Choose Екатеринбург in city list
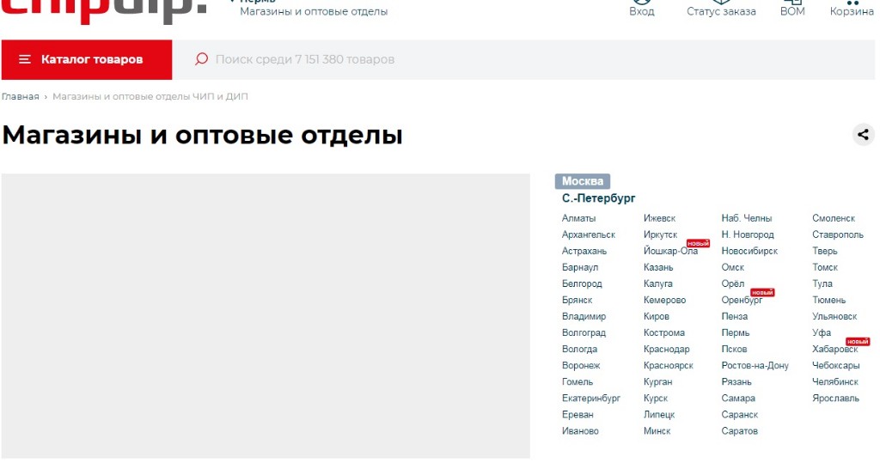The image size is (880, 469). 591,398
